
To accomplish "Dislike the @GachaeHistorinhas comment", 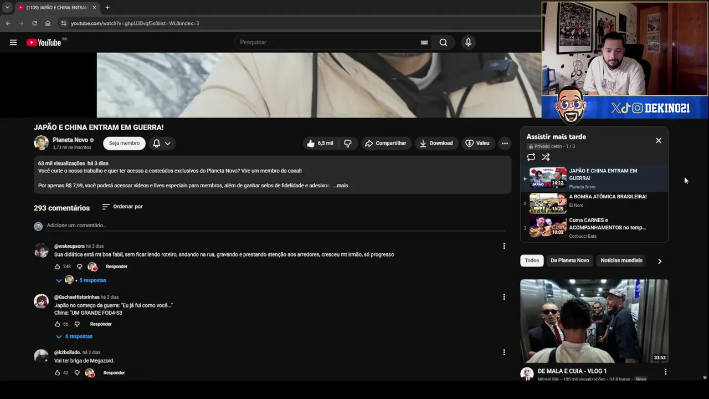I will [77, 324].
